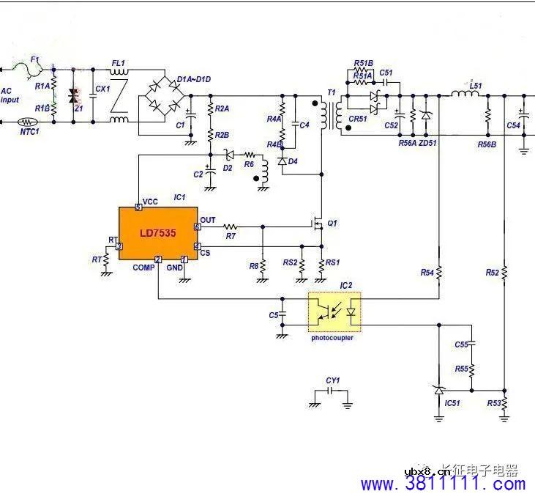Open the www.3811111.com link

tap(444, 484)
